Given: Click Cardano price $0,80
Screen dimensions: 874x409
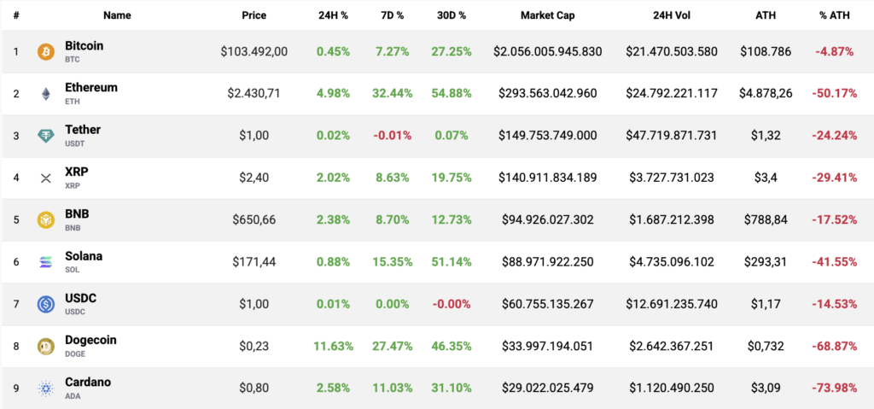Looking at the screenshot, I should point(254,389).
